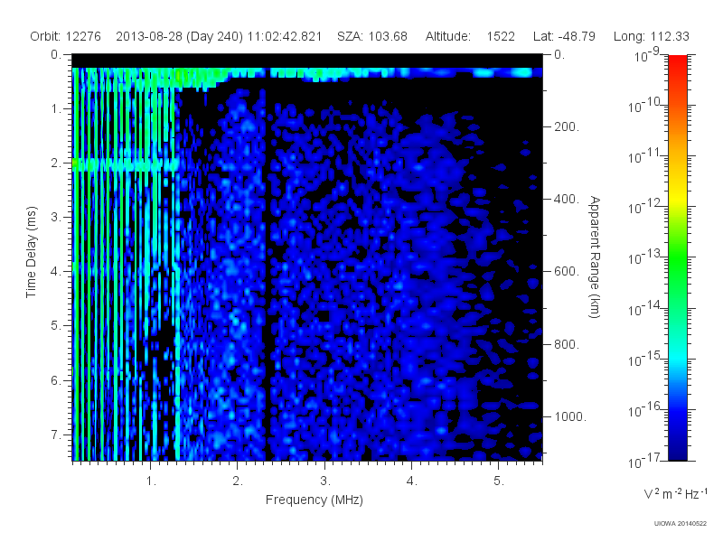Click time delay axis tick label '7.'

tap(56, 435)
